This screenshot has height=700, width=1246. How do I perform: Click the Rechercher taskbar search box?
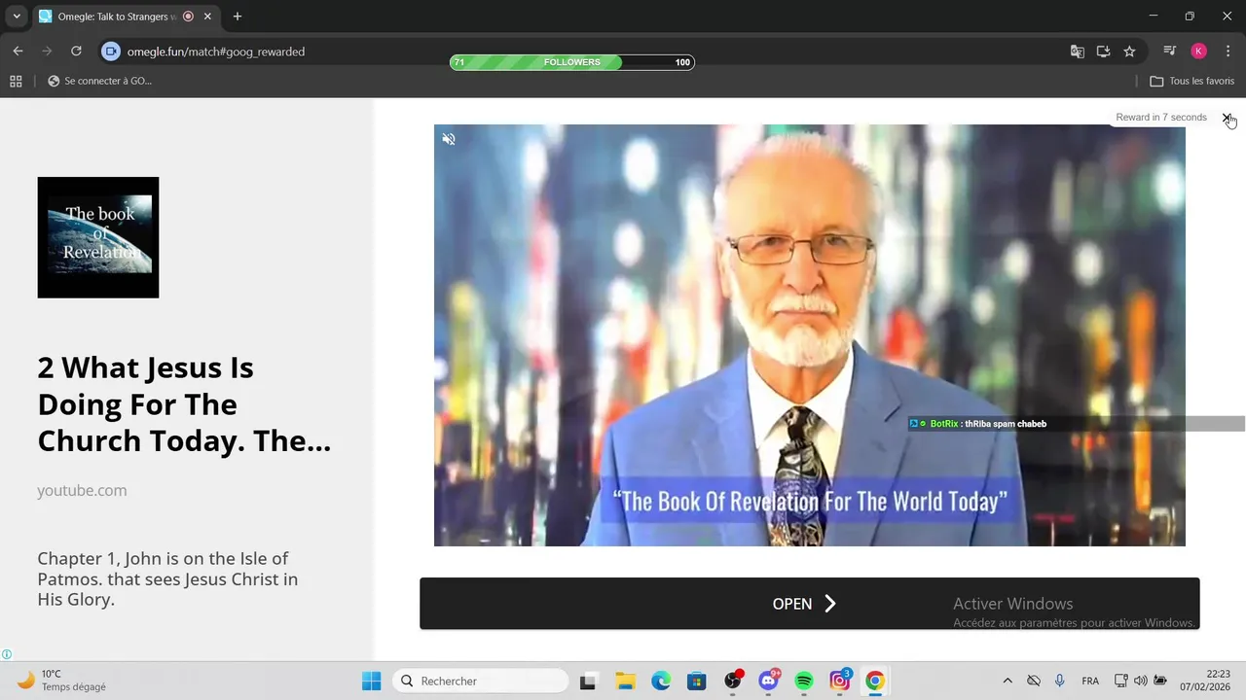click(480, 681)
